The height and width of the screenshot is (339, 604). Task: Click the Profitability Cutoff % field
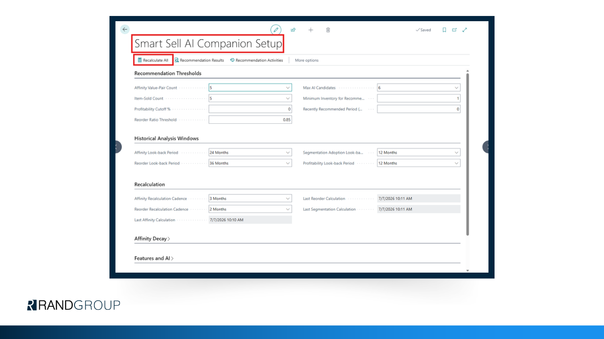click(250, 109)
